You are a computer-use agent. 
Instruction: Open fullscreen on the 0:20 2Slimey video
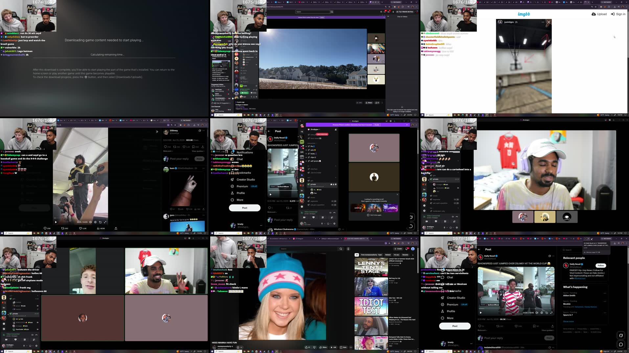105,222
